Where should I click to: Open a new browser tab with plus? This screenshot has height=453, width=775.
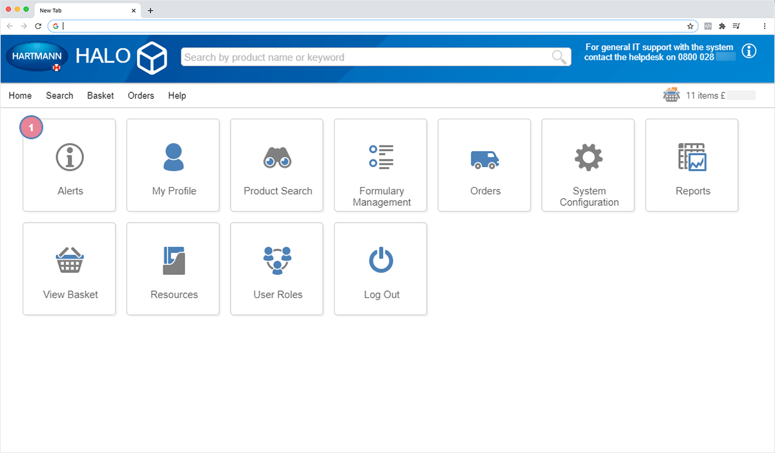pos(150,10)
